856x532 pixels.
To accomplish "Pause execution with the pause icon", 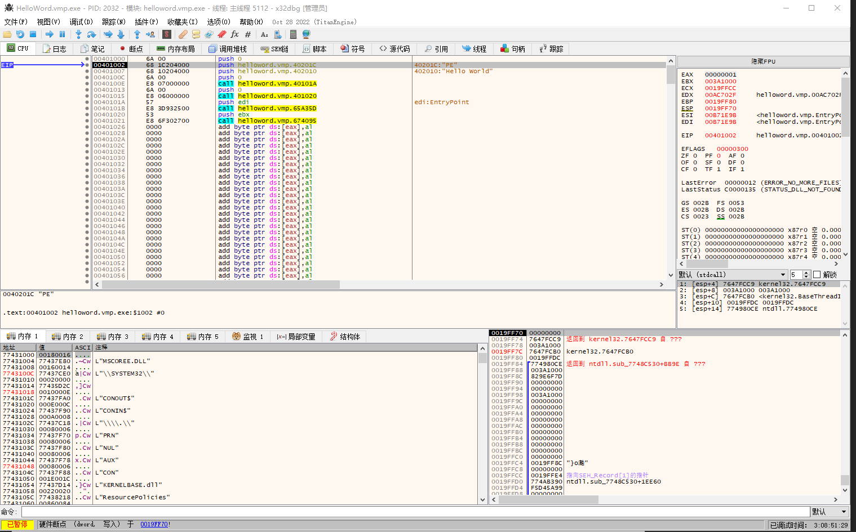I will pos(63,34).
